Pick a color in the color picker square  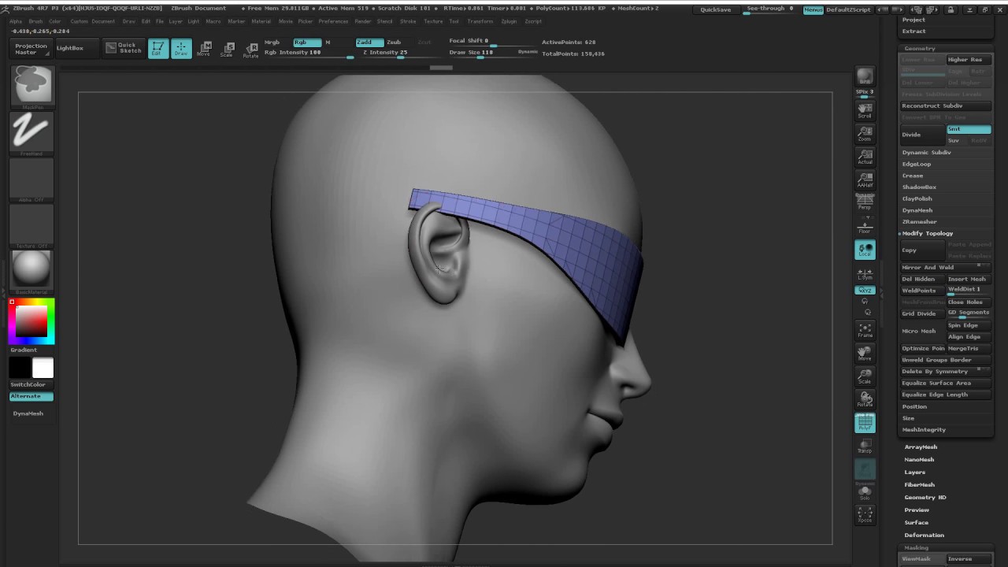[31, 321]
